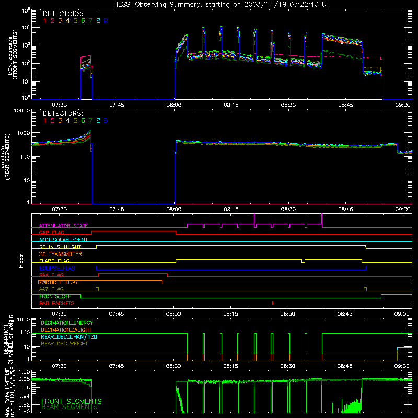Click 07:45 tick label under rear segments plot
The image size is (418, 418).
[117, 210]
